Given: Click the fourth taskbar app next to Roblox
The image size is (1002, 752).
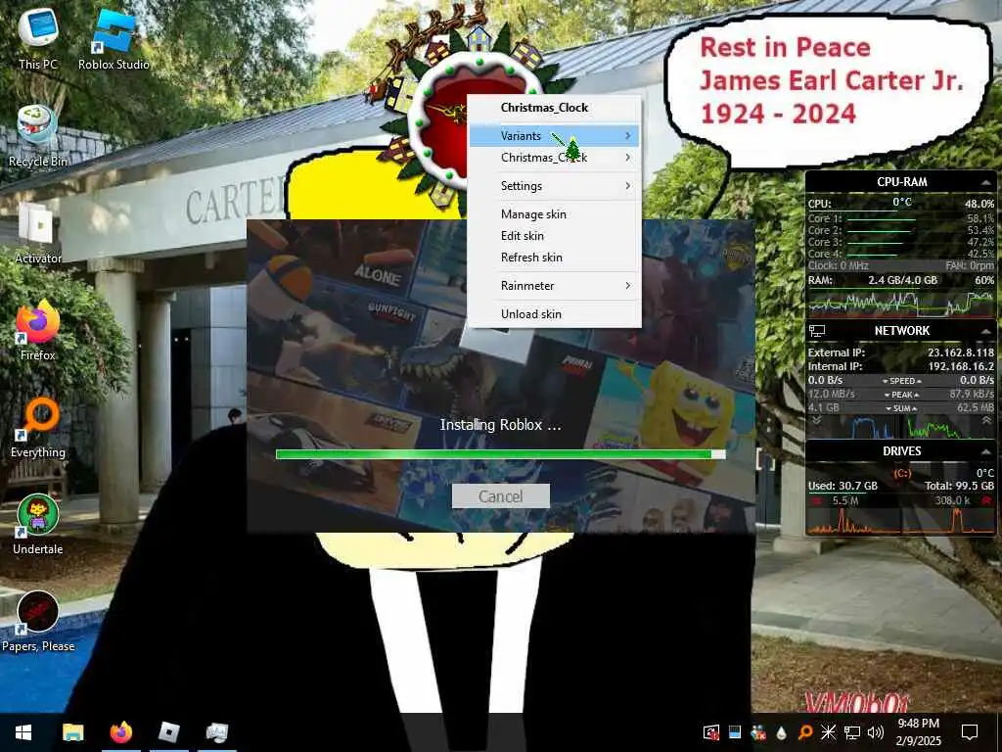Looking at the screenshot, I should click(x=217, y=732).
